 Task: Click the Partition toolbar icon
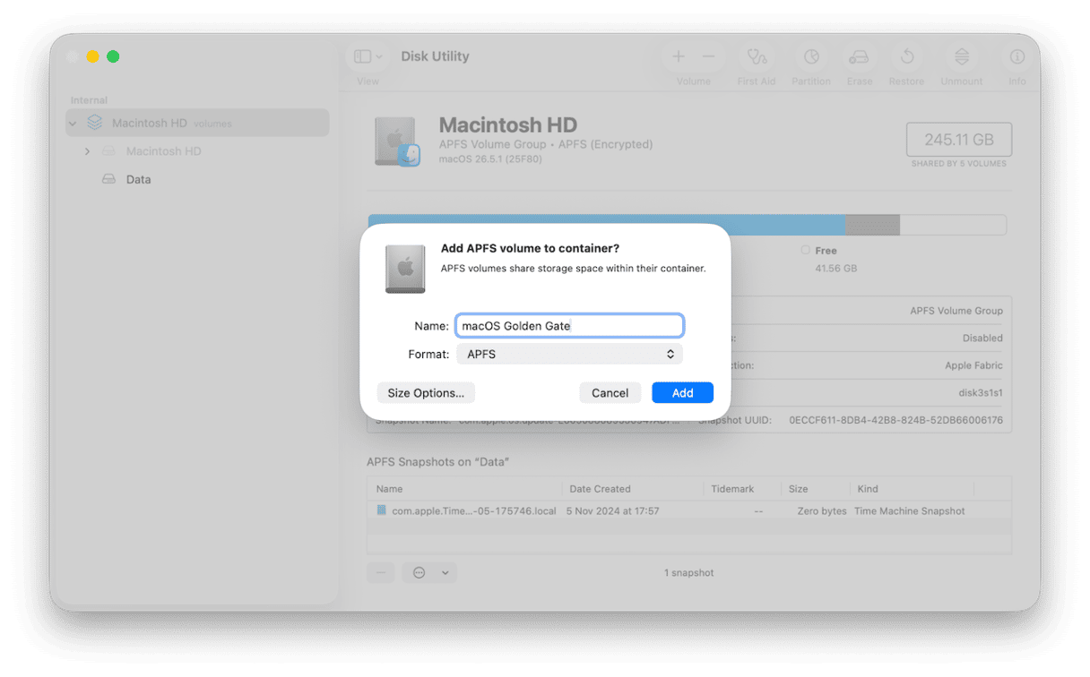(811, 56)
